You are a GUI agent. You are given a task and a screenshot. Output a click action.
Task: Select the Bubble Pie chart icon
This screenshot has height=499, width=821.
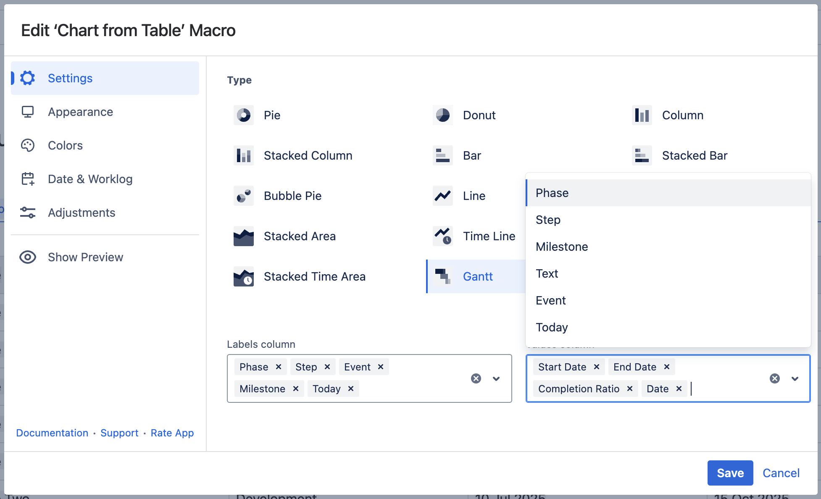tap(244, 196)
